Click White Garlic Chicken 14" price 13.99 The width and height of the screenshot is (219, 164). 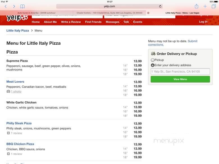(x=138, y=107)
